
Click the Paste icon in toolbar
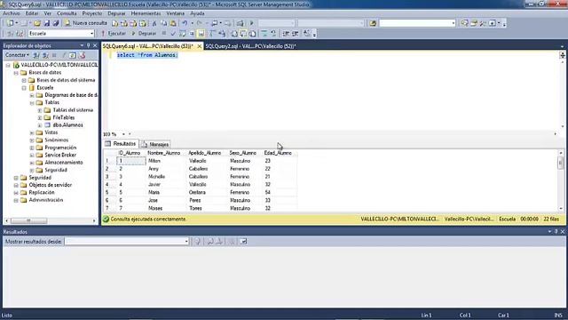173,23
